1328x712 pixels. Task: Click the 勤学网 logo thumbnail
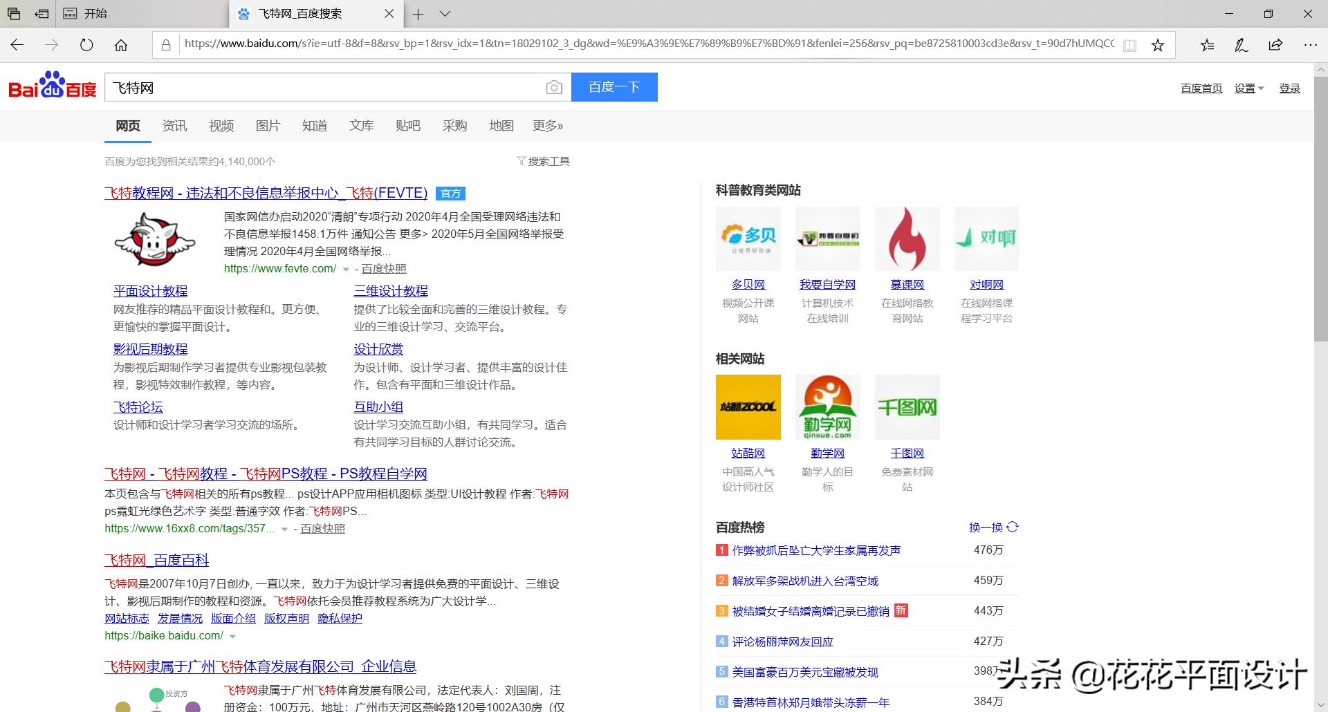pyautogui.click(x=828, y=407)
